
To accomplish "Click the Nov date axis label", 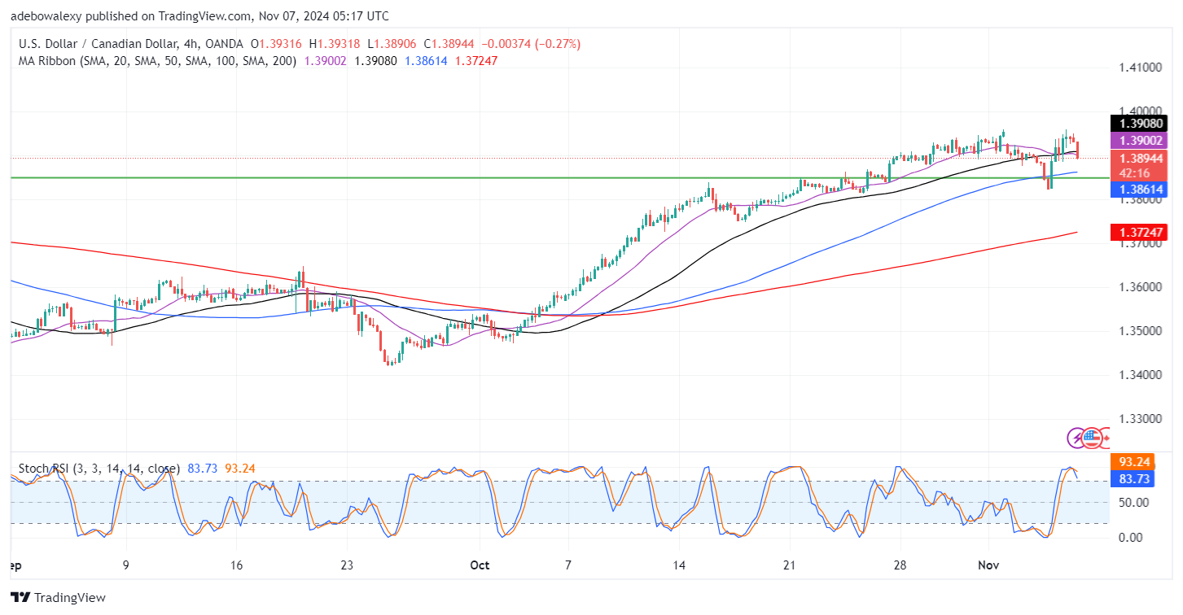I will [x=990, y=564].
